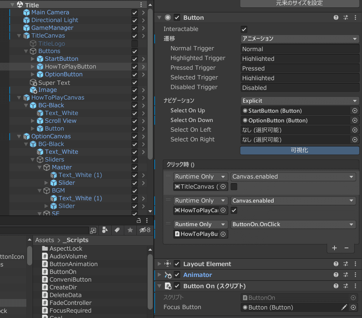Toggle the Animator component enabled checkbox
This screenshot has width=362, height=318.
tap(177, 275)
